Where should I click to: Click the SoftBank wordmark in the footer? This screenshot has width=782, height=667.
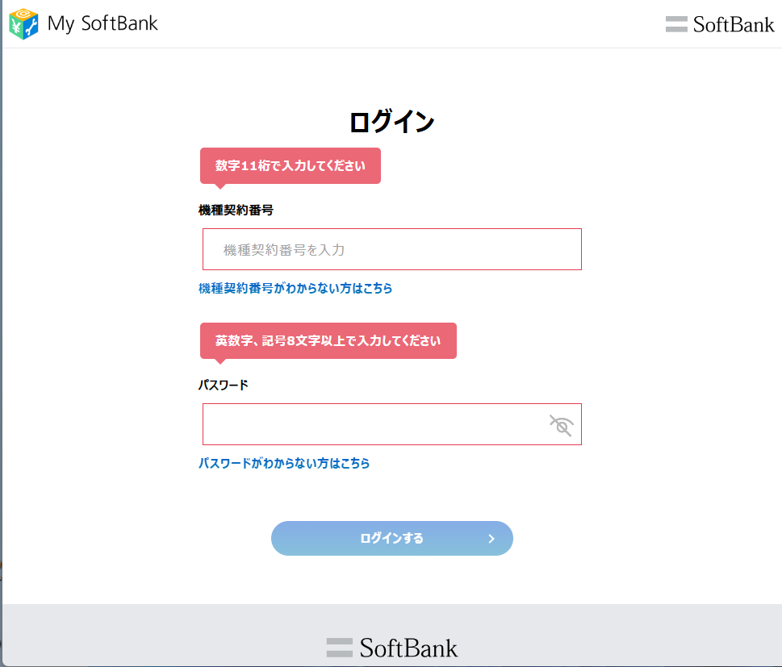click(x=408, y=647)
